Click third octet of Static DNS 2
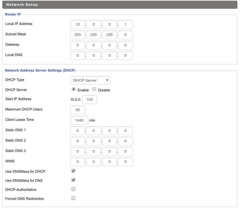Viewport: 240px width, 209px height. point(109,141)
